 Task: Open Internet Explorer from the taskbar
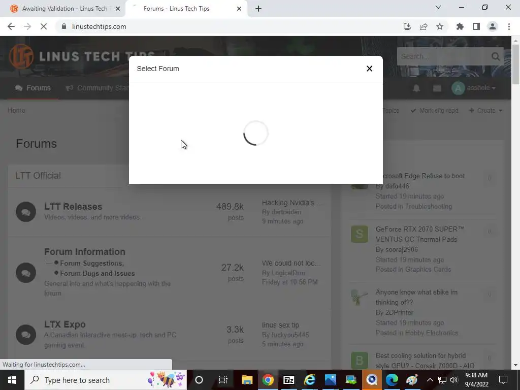(310, 380)
